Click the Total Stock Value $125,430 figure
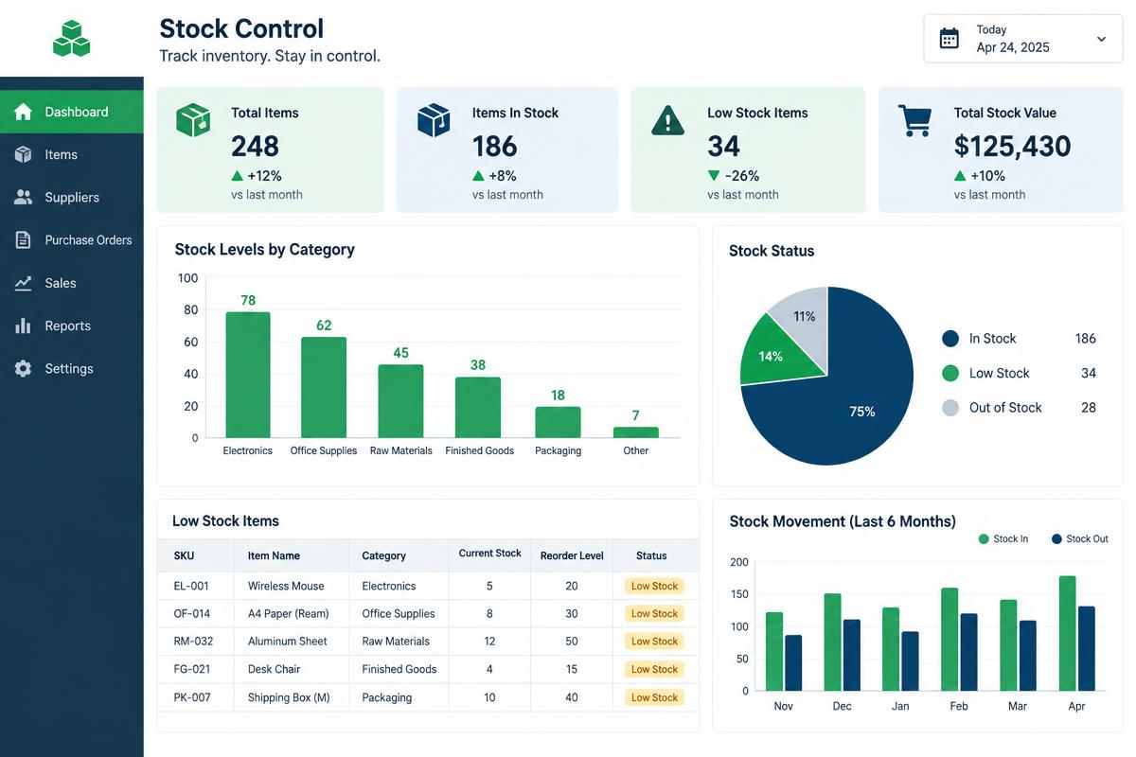This screenshot has width=1136, height=757. (x=1013, y=146)
